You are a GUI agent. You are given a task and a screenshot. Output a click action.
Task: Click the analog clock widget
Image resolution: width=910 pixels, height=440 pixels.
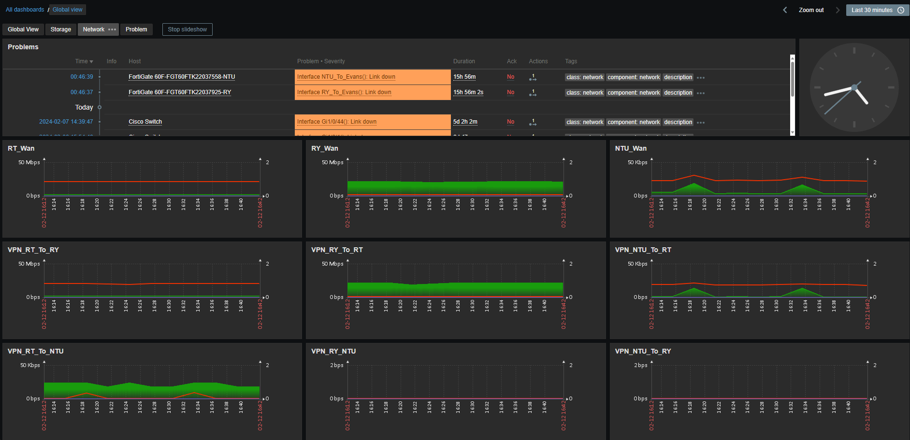[854, 87]
